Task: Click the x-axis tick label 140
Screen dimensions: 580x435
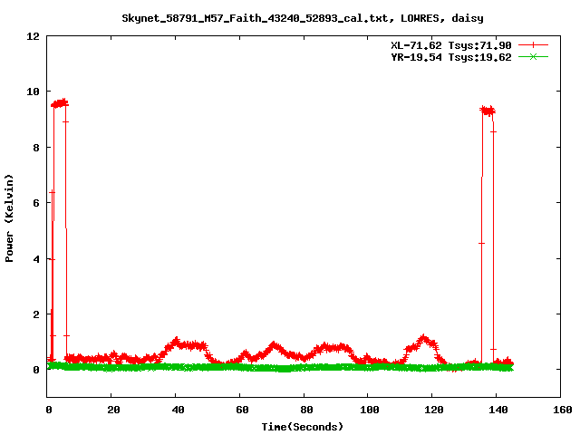Action: (498, 410)
